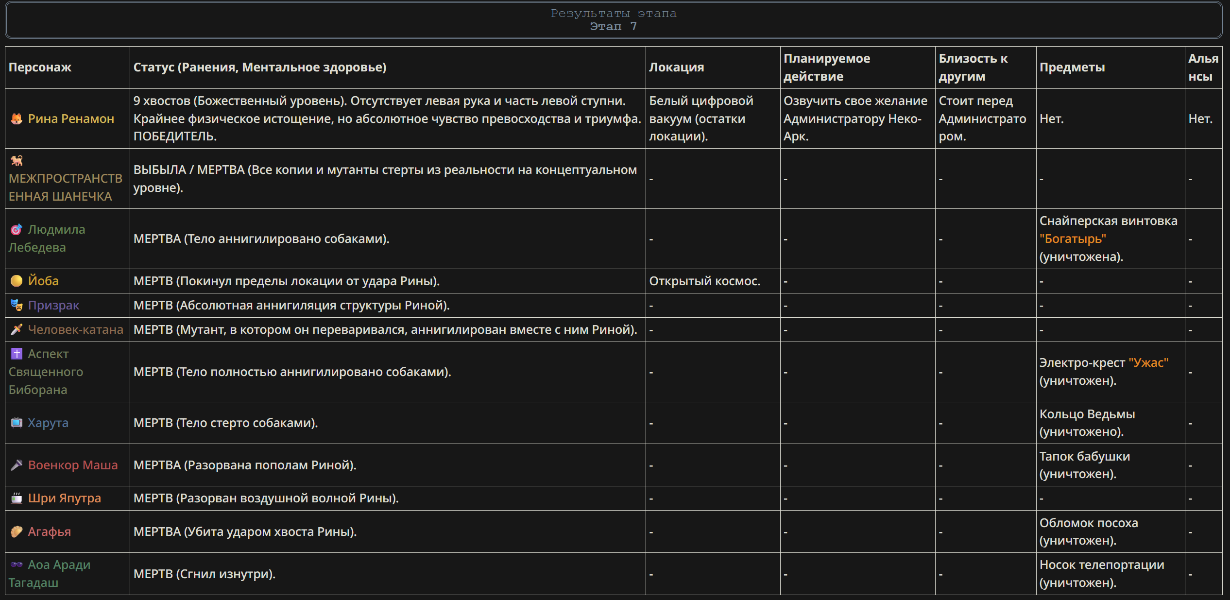The height and width of the screenshot is (600, 1230).
Task: Select the name МЕЖПРОСТРАНСТВЕННАЯ ШАНЕЧКА
Action: click(x=65, y=188)
